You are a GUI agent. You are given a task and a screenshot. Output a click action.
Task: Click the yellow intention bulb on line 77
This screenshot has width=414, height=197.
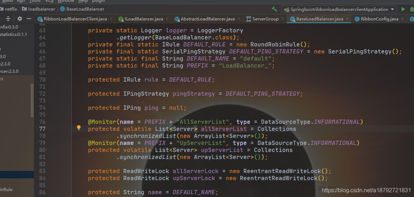pyautogui.click(x=78, y=128)
